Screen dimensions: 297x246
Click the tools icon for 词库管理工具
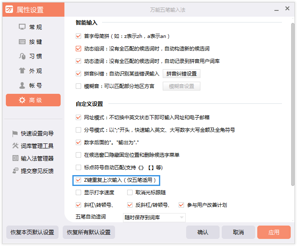pyautogui.click(x=15, y=146)
